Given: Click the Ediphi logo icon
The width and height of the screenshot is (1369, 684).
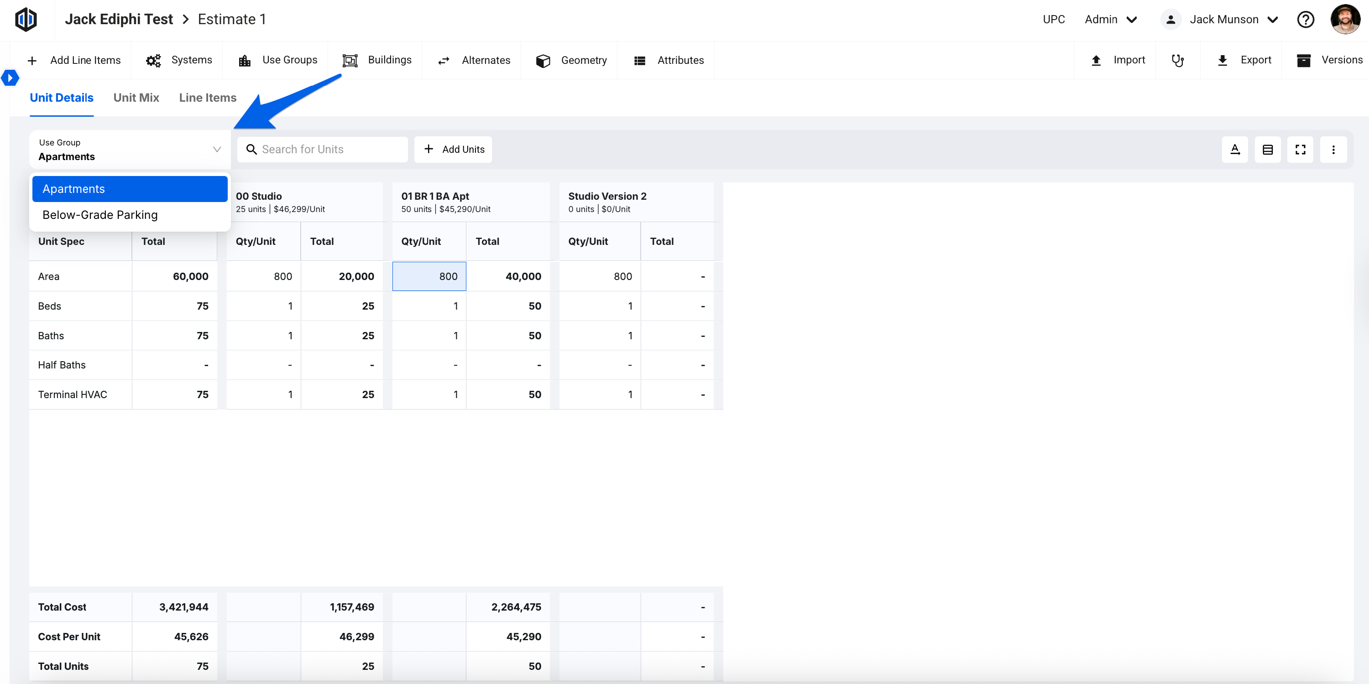Looking at the screenshot, I should click(26, 20).
